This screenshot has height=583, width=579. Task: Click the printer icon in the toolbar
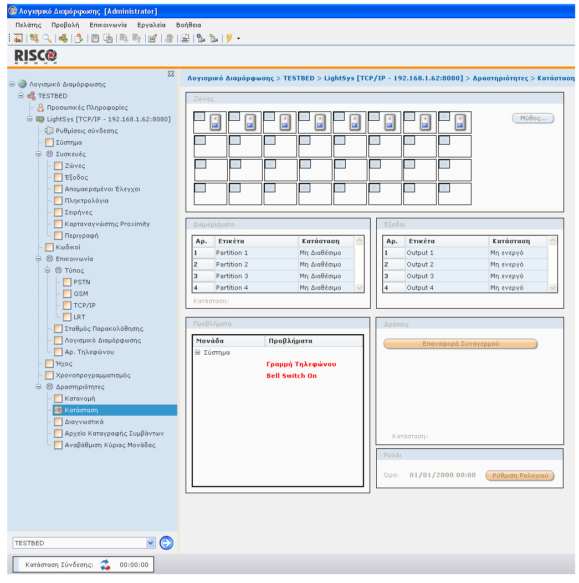(185, 38)
